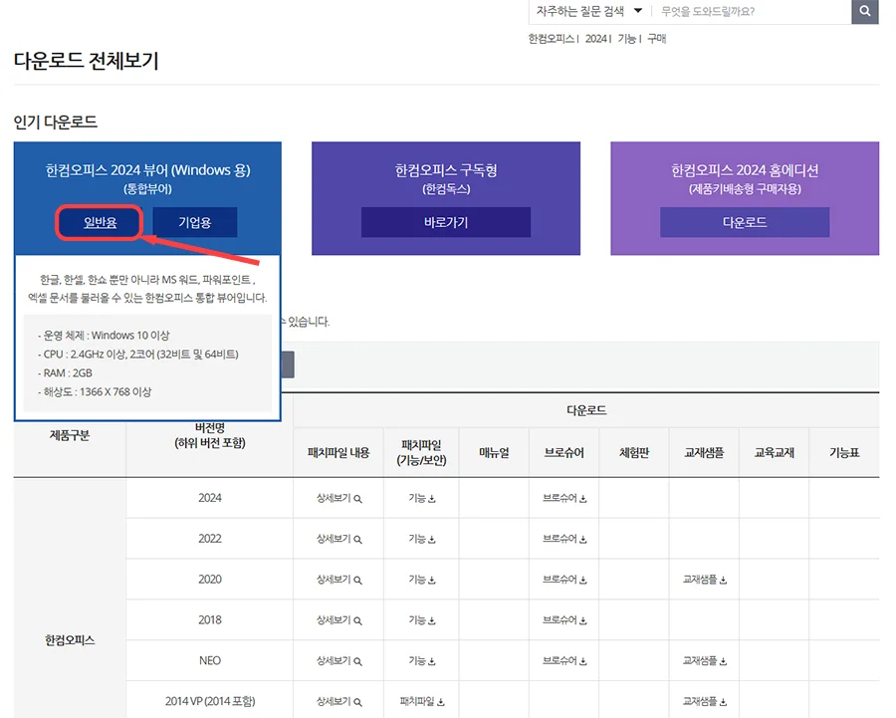The image size is (896, 718).
Task: Download 기능 patch for version 2024
Action: click(422, 498)
